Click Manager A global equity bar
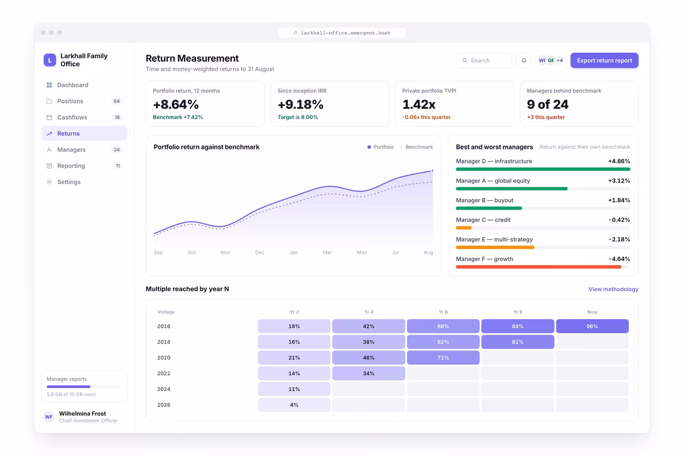The width and height of the screenshot is (684, 456). click(x=512, y=189)
